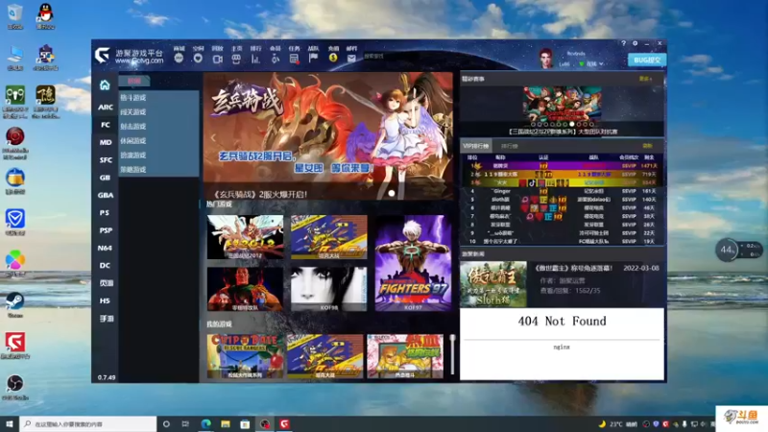Choose 休闲游戏 category in submenu
Image resolution: width=768 pixels, height=432 pixels.
(x=132, y=140)
